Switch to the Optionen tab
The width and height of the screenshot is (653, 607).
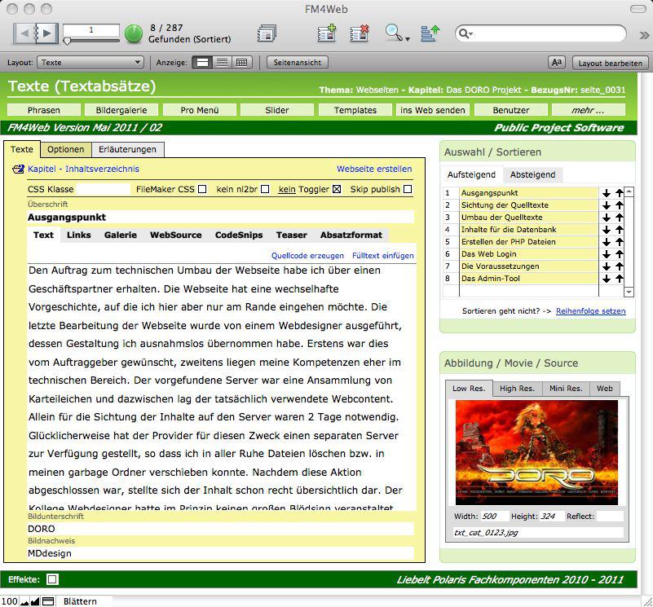coord(65,149)
